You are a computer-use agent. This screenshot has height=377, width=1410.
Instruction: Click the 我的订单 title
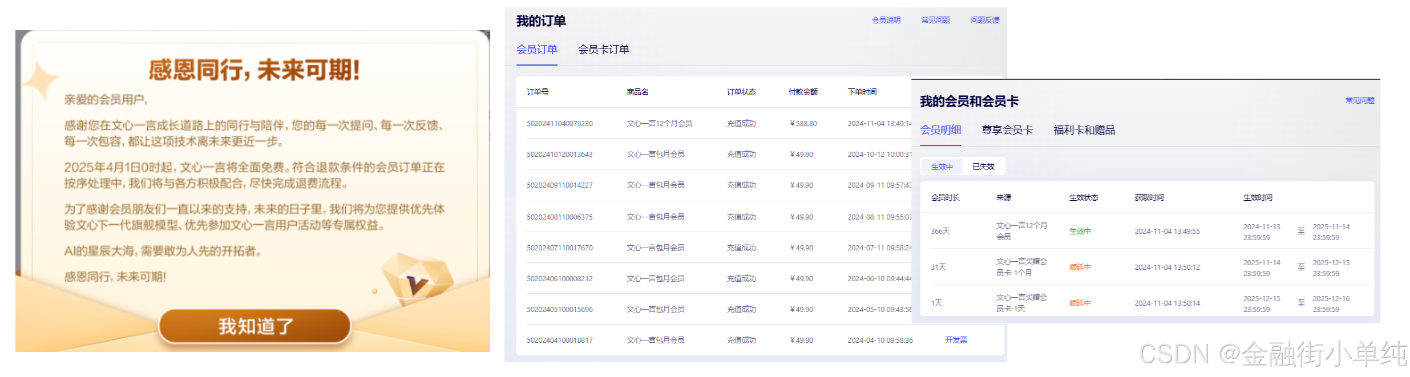coord(541,21)
